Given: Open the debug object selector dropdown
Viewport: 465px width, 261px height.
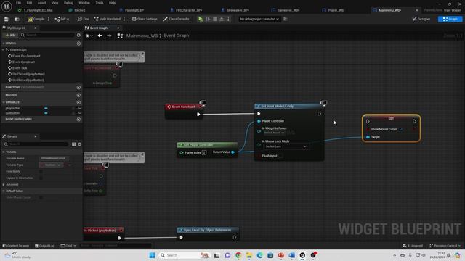Looking at the screenshot, I should [x=259, y=19].
